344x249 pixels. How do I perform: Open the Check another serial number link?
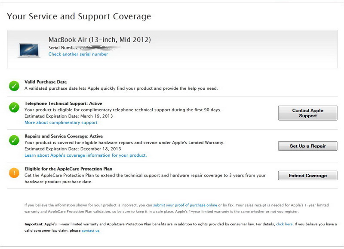(x=78, y=55)
